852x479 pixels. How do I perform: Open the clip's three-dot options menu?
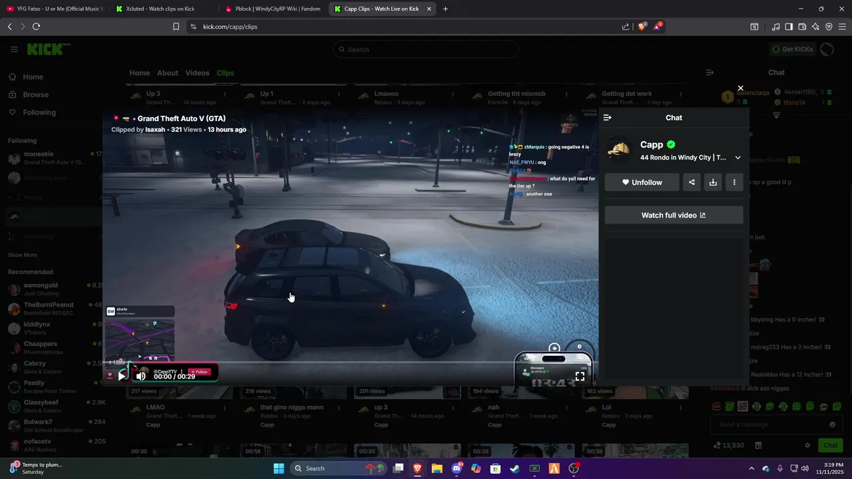point(734,182)
